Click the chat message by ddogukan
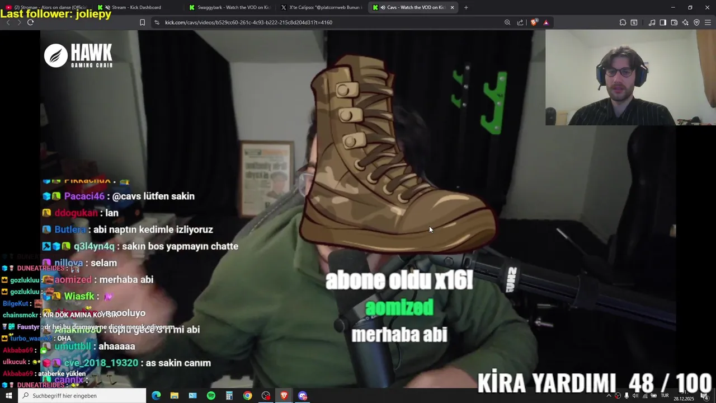 [x=81, y=213]
